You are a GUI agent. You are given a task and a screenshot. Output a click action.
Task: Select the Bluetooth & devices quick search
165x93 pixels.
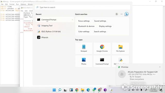pyautogui.click(x=86, y=26)
